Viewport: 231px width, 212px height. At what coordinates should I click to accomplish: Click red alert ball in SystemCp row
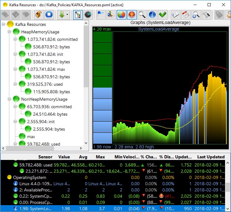click(161, 196)
